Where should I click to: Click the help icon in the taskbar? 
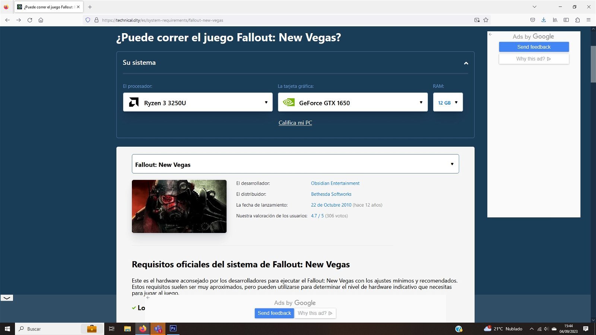coord(459,329)
